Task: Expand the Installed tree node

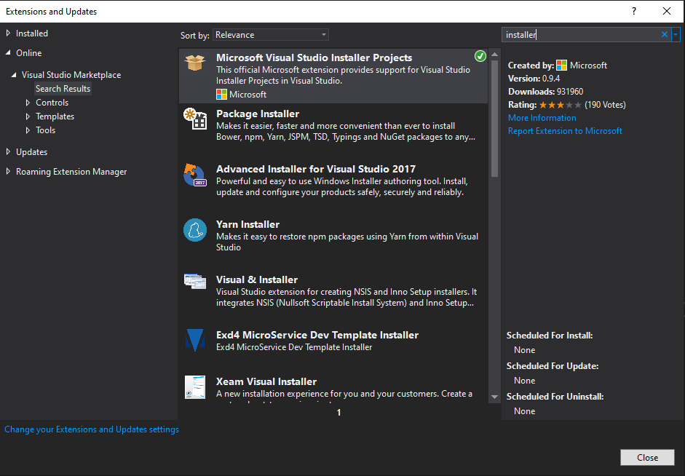Action: click(8, 33)
